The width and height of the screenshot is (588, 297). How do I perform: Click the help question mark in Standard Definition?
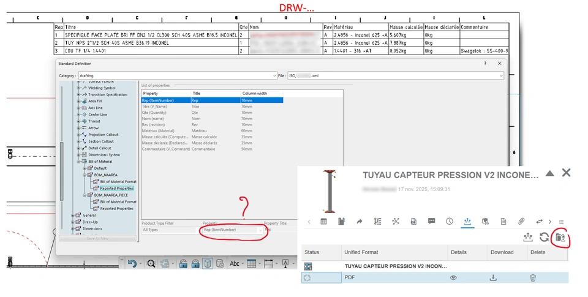pos(485,63)
